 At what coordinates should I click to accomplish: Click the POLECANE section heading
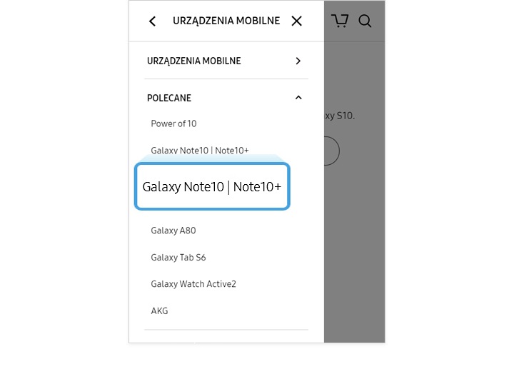(168, 98)
